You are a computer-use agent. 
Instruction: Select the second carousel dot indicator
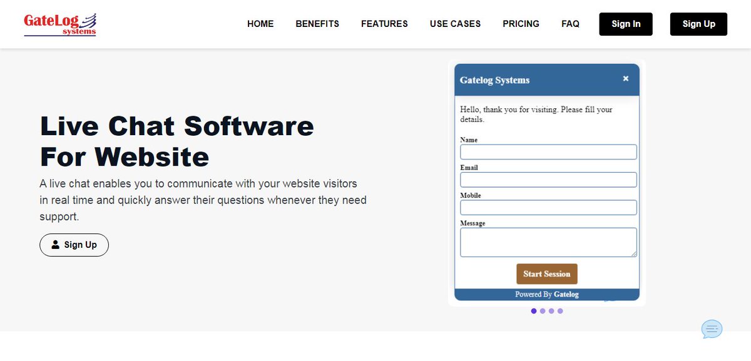pyautogui.click(x=542, y=310)
